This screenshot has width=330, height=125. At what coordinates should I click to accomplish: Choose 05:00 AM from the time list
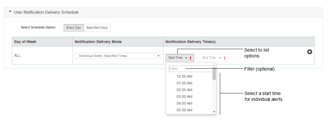tap(184, 110)
